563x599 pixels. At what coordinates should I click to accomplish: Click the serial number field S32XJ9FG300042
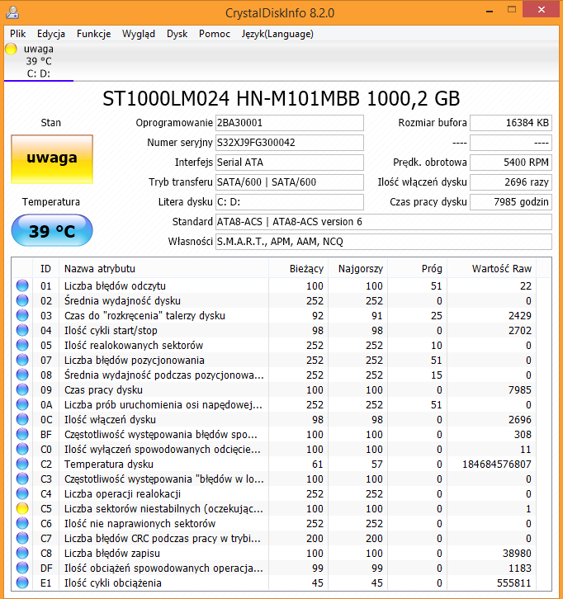(289, 143)
